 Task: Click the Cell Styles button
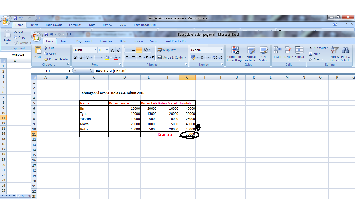coord(264,54)
